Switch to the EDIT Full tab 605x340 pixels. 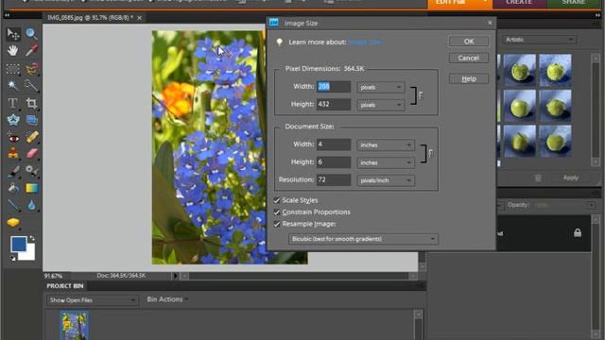[x=459, y=3]
